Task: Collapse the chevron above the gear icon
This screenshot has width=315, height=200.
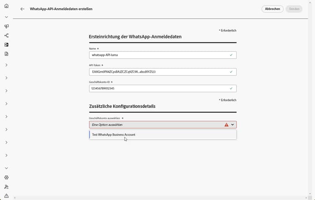Action: 6,168
